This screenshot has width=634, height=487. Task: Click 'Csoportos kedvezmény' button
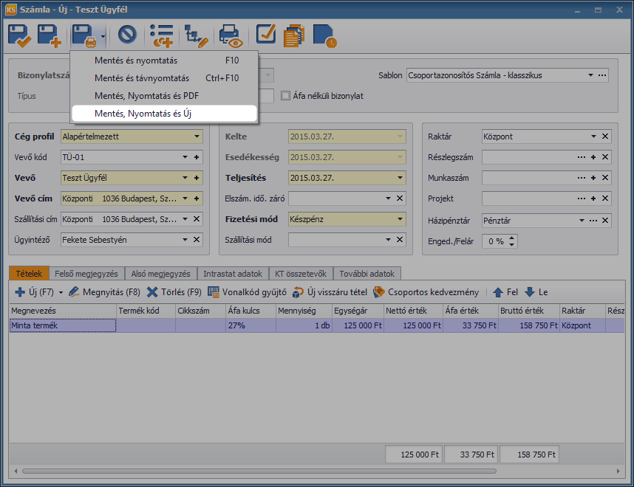[426, 292]
